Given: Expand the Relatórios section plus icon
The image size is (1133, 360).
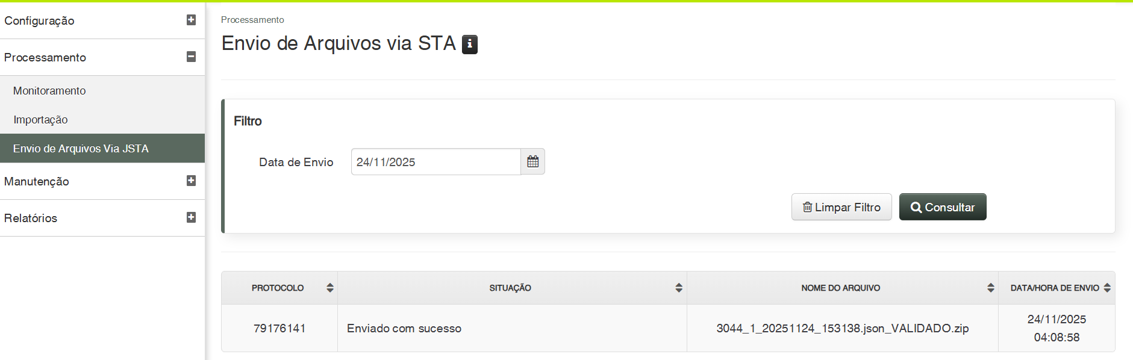Looking at the screenshot, I should tap(191, 217).
